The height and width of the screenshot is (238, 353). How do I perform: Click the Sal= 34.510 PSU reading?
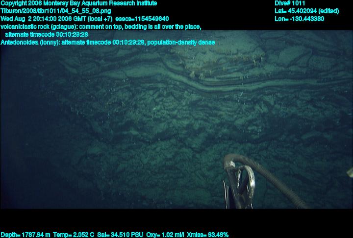[120, 235]
